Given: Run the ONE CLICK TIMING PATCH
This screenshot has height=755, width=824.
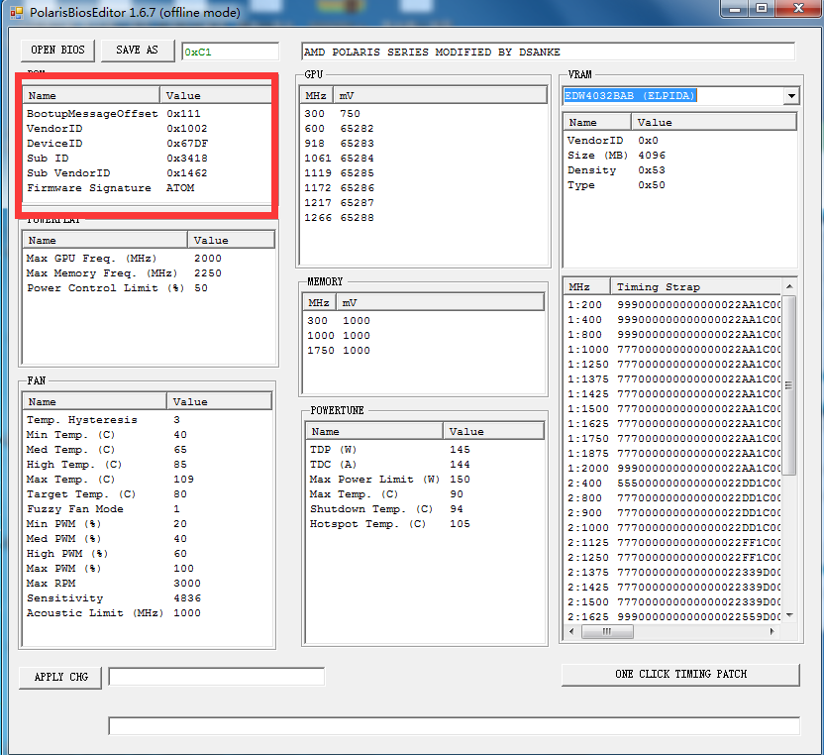Looking at the screenshot, I should [680, 675].
